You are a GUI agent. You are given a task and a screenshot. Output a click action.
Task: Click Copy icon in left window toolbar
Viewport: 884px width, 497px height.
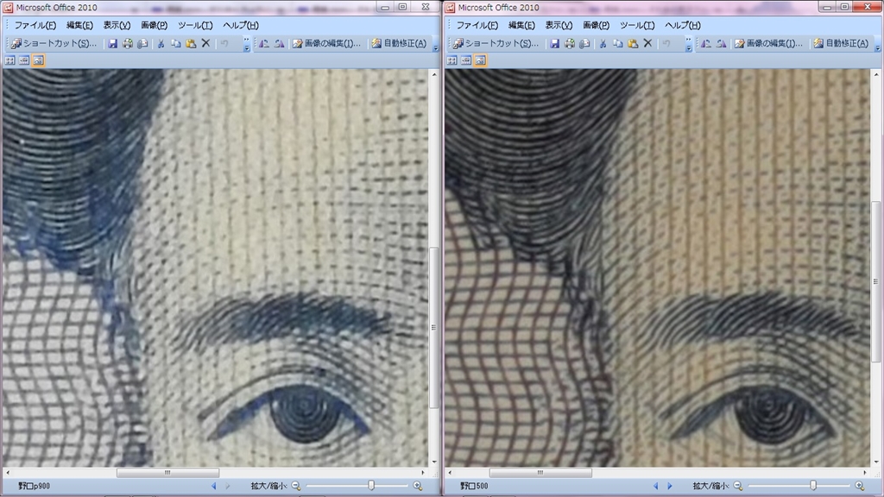[176, 43]
